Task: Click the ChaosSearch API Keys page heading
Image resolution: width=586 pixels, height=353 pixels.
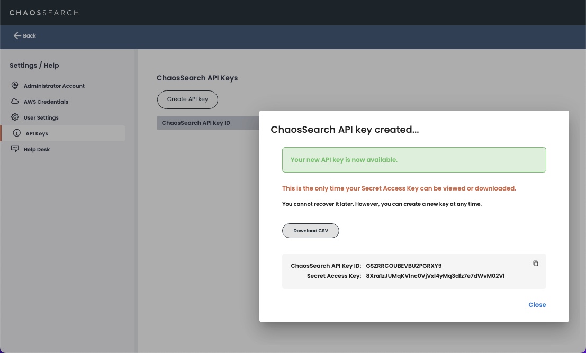Action: click(x=197, y=78)
